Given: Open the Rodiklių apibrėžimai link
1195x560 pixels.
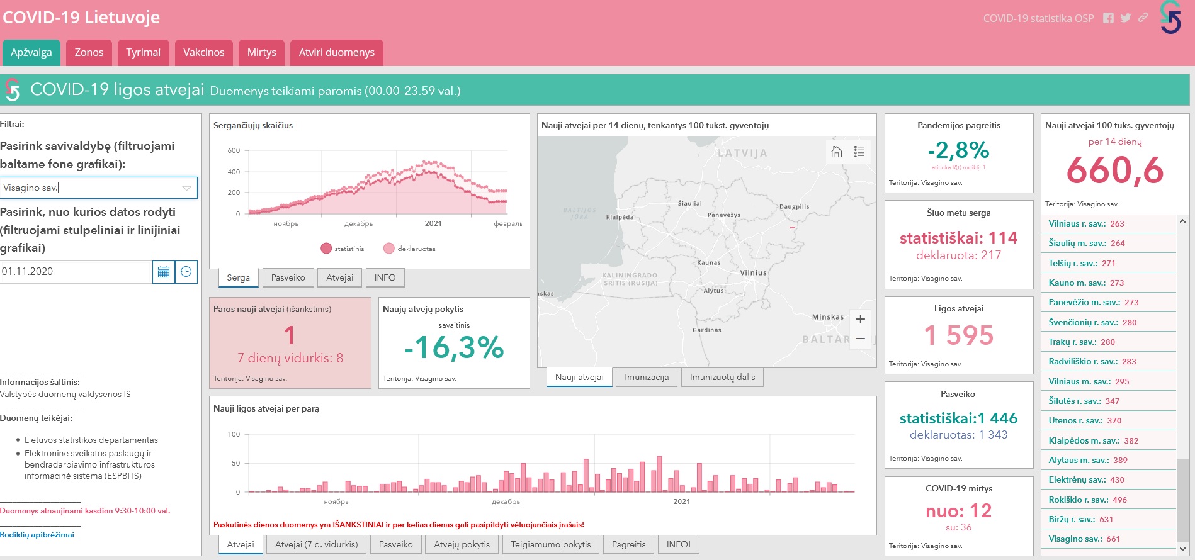Looking at the screenshot, I should 37,535.
